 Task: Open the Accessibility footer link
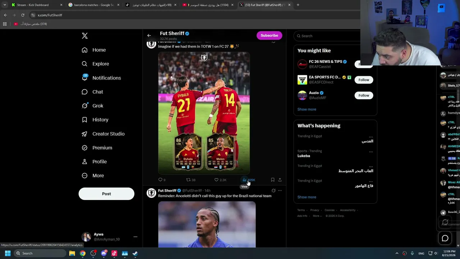pyautogui.click(x=348, y=210)
